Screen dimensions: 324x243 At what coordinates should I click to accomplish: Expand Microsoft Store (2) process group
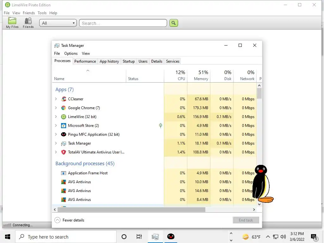click(x=56, y=126)
